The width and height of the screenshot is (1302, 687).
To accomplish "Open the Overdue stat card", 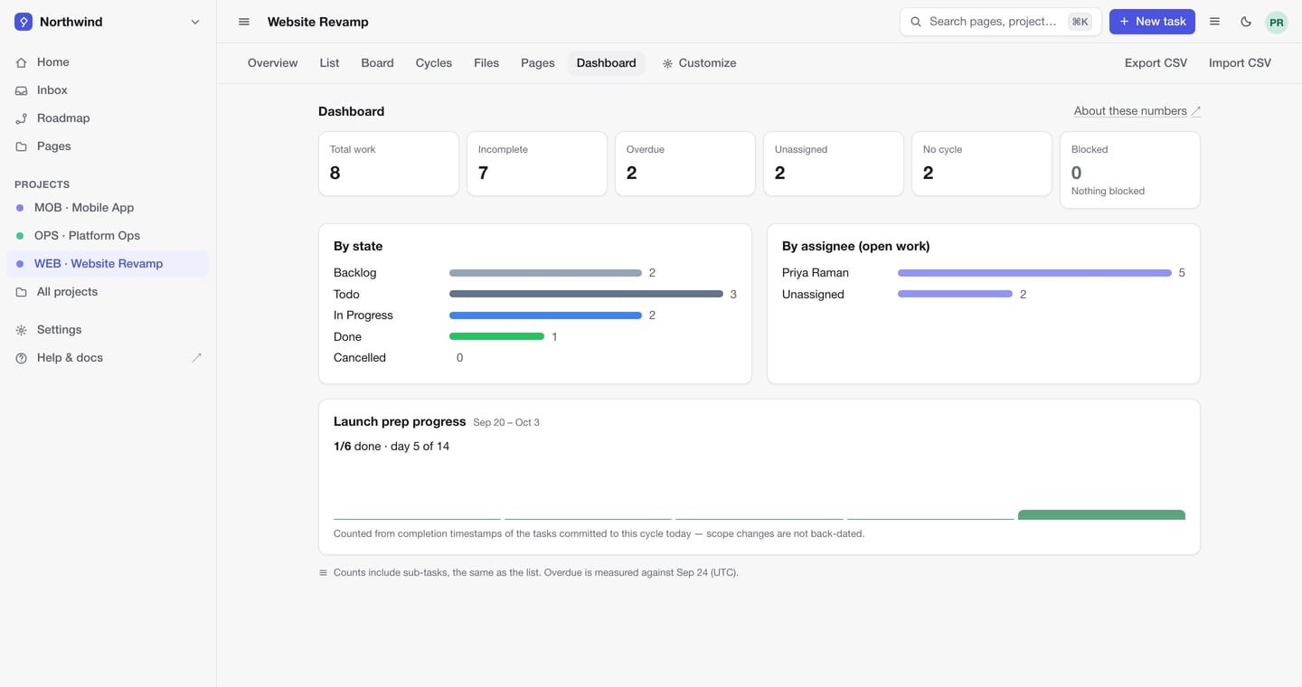I will pyautogui.click(x=685, y=164).
